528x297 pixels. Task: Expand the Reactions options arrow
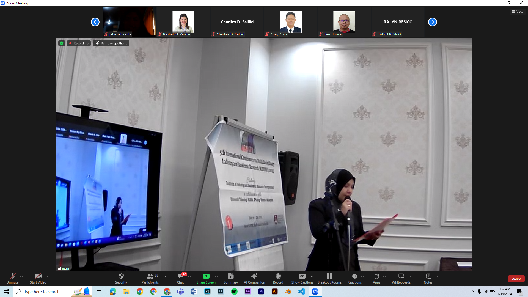tap(362, 276)
